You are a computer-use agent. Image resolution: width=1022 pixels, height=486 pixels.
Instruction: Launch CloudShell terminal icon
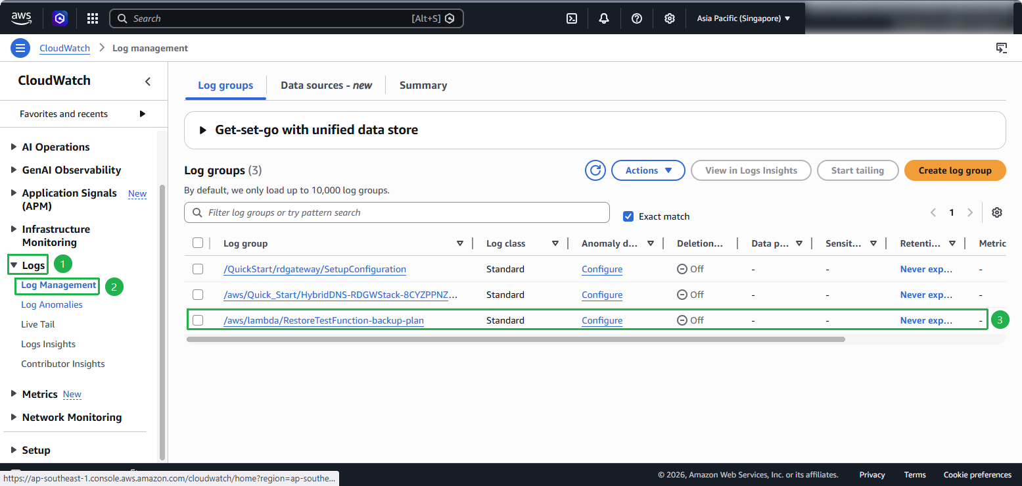(572, 18)
